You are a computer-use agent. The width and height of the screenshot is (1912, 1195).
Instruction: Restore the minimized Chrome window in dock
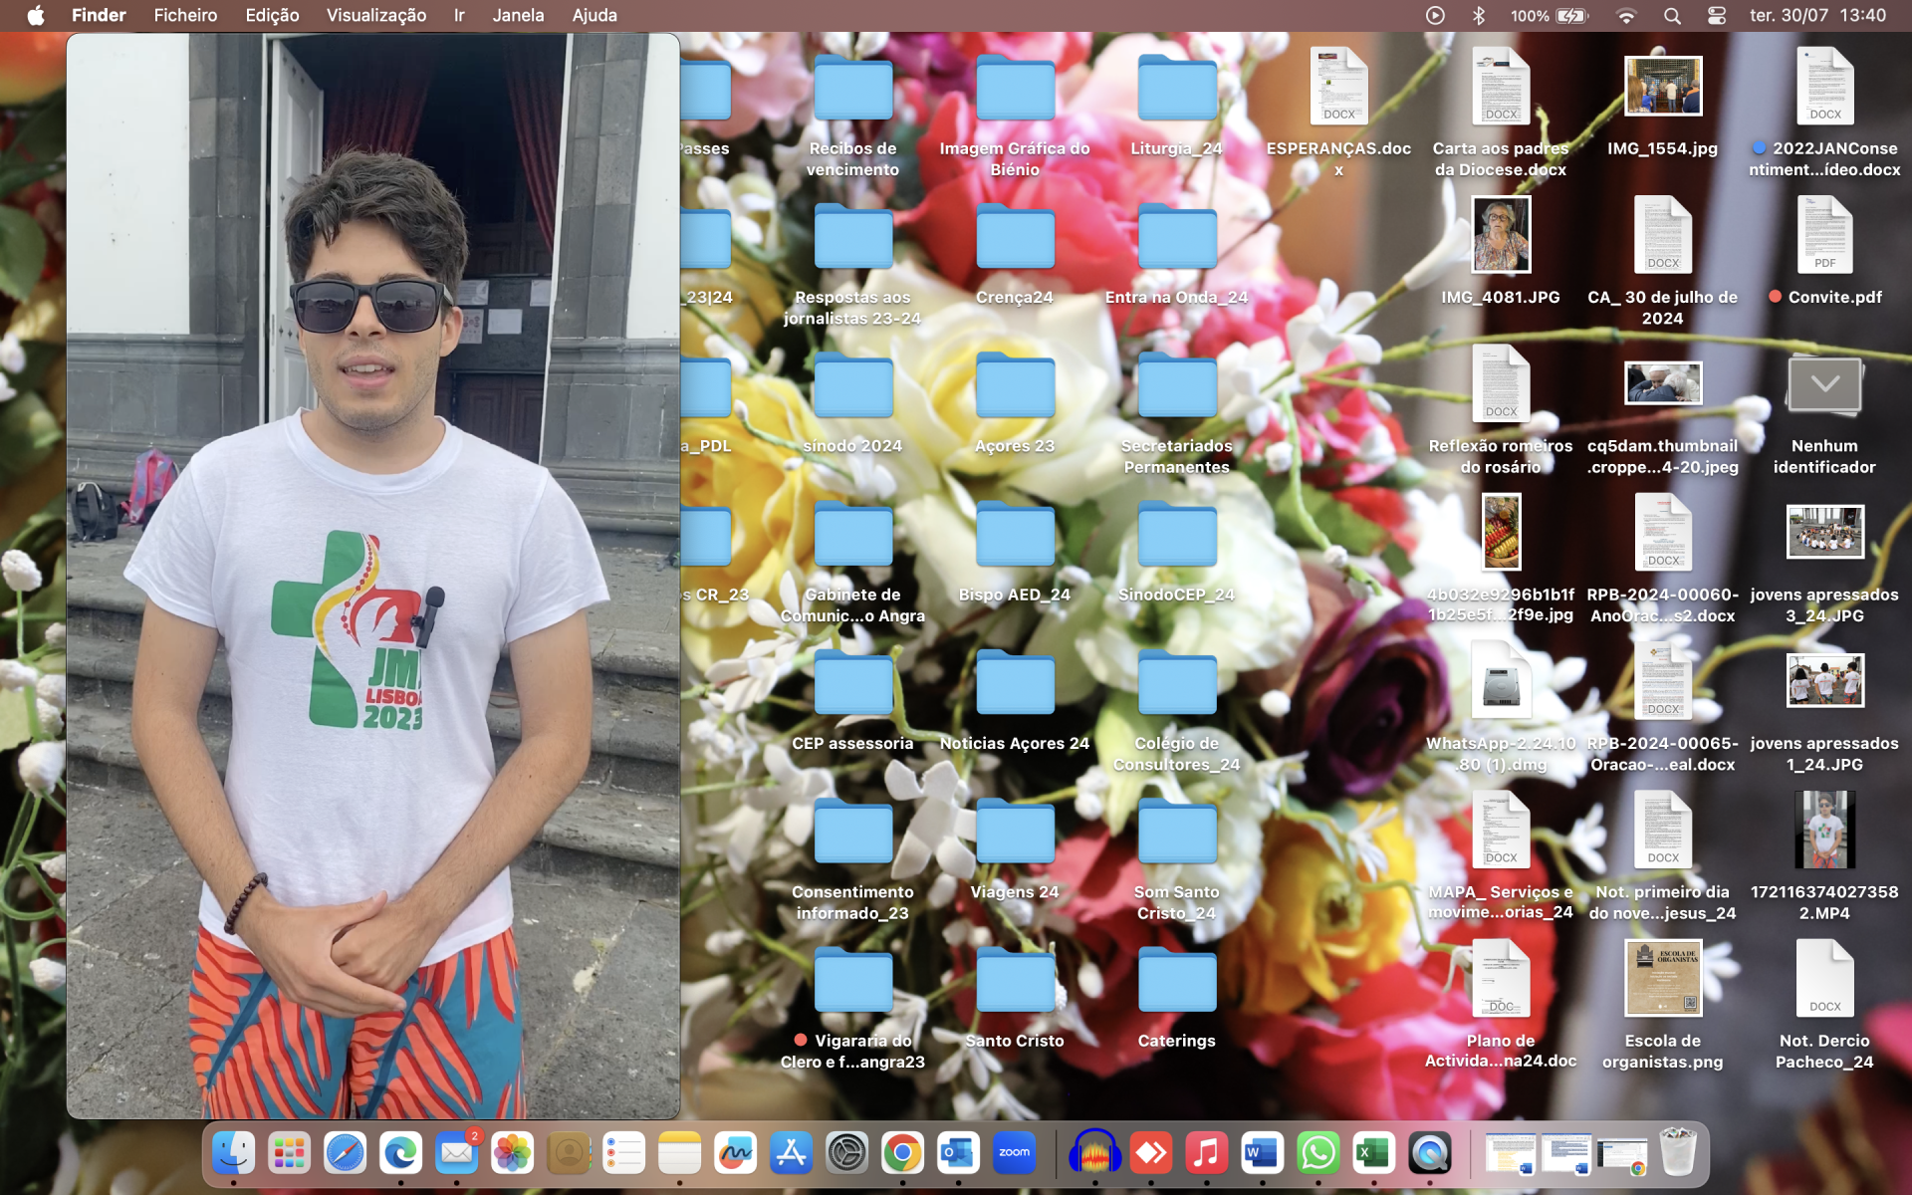(x=1622, y=1156)
